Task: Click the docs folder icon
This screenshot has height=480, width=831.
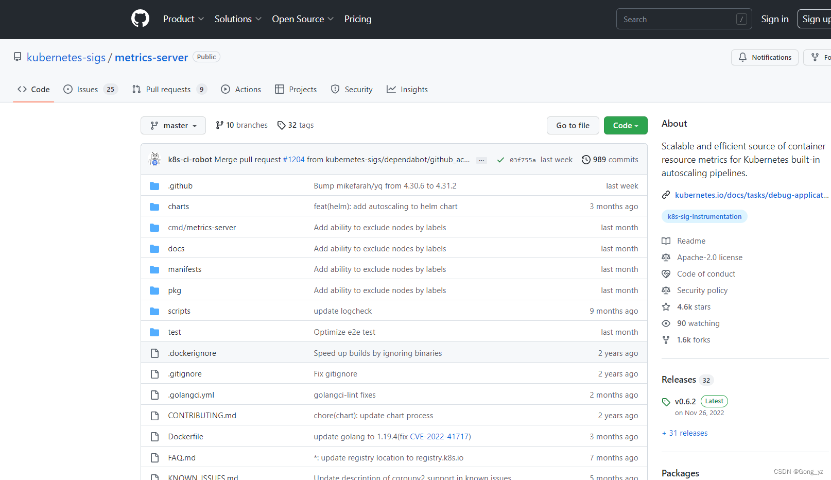Action: (154, 249)
